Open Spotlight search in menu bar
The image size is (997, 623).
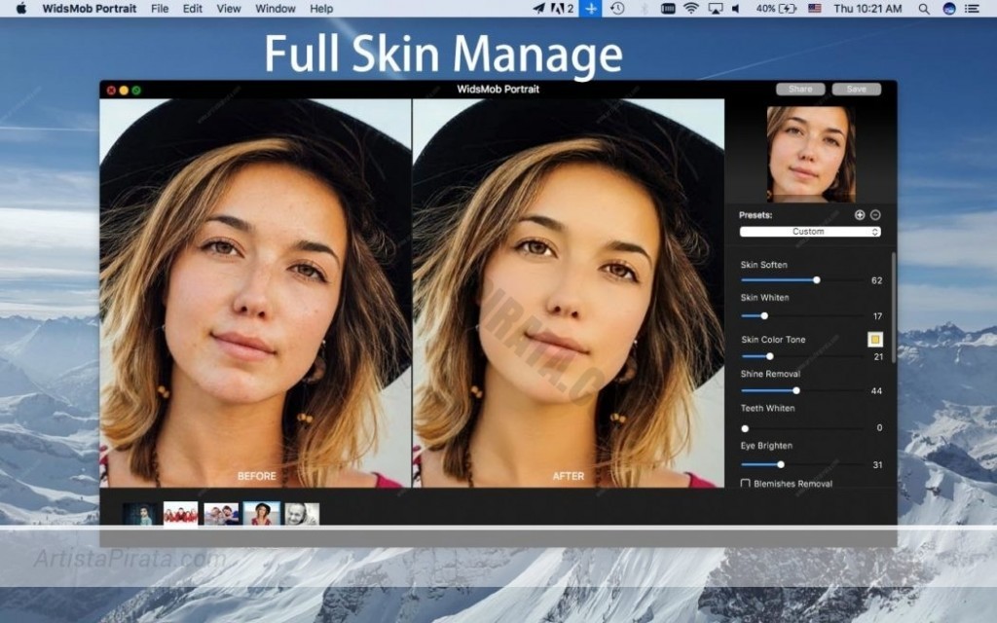point(922,9)
